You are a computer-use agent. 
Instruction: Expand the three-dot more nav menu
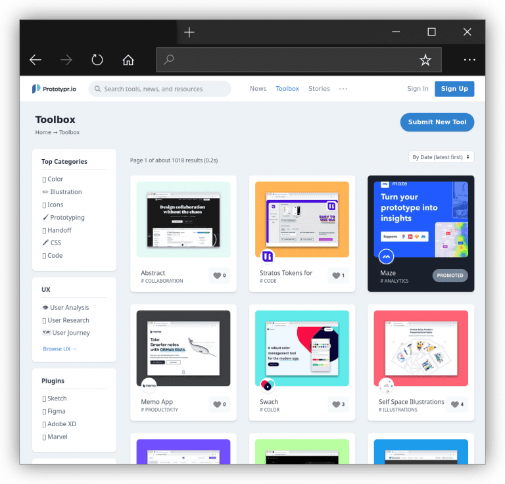343,89
